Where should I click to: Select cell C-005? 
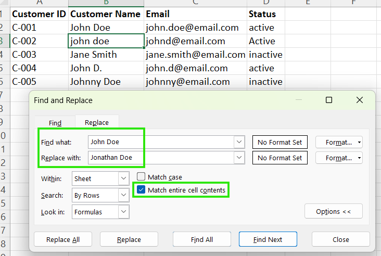pos(40,82)
